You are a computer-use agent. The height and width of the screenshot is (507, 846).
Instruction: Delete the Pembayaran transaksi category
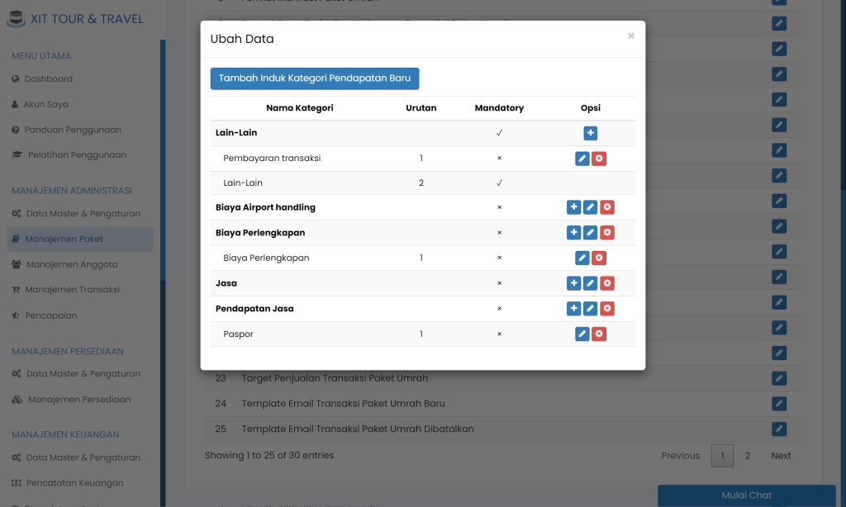point(599,159)
